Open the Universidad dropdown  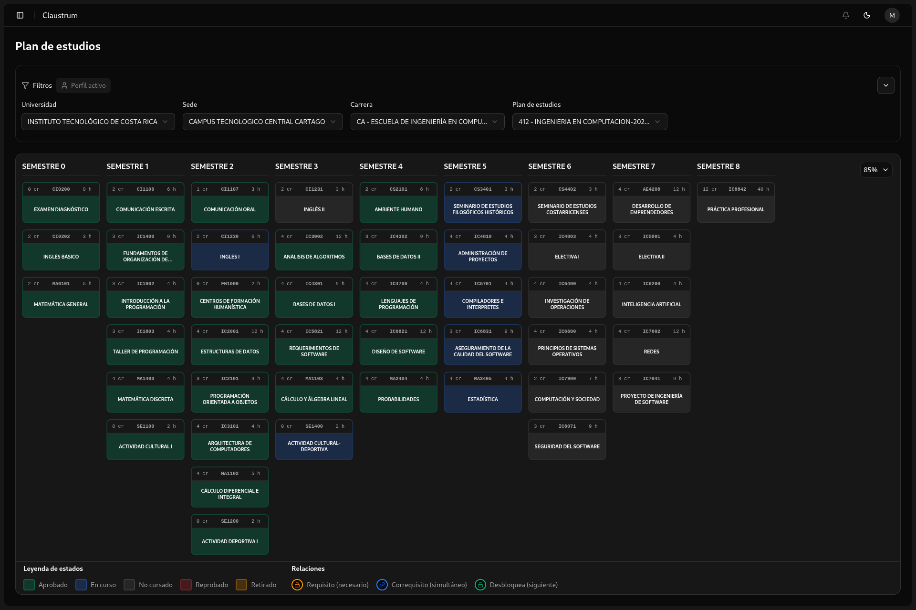pos(98,121)
